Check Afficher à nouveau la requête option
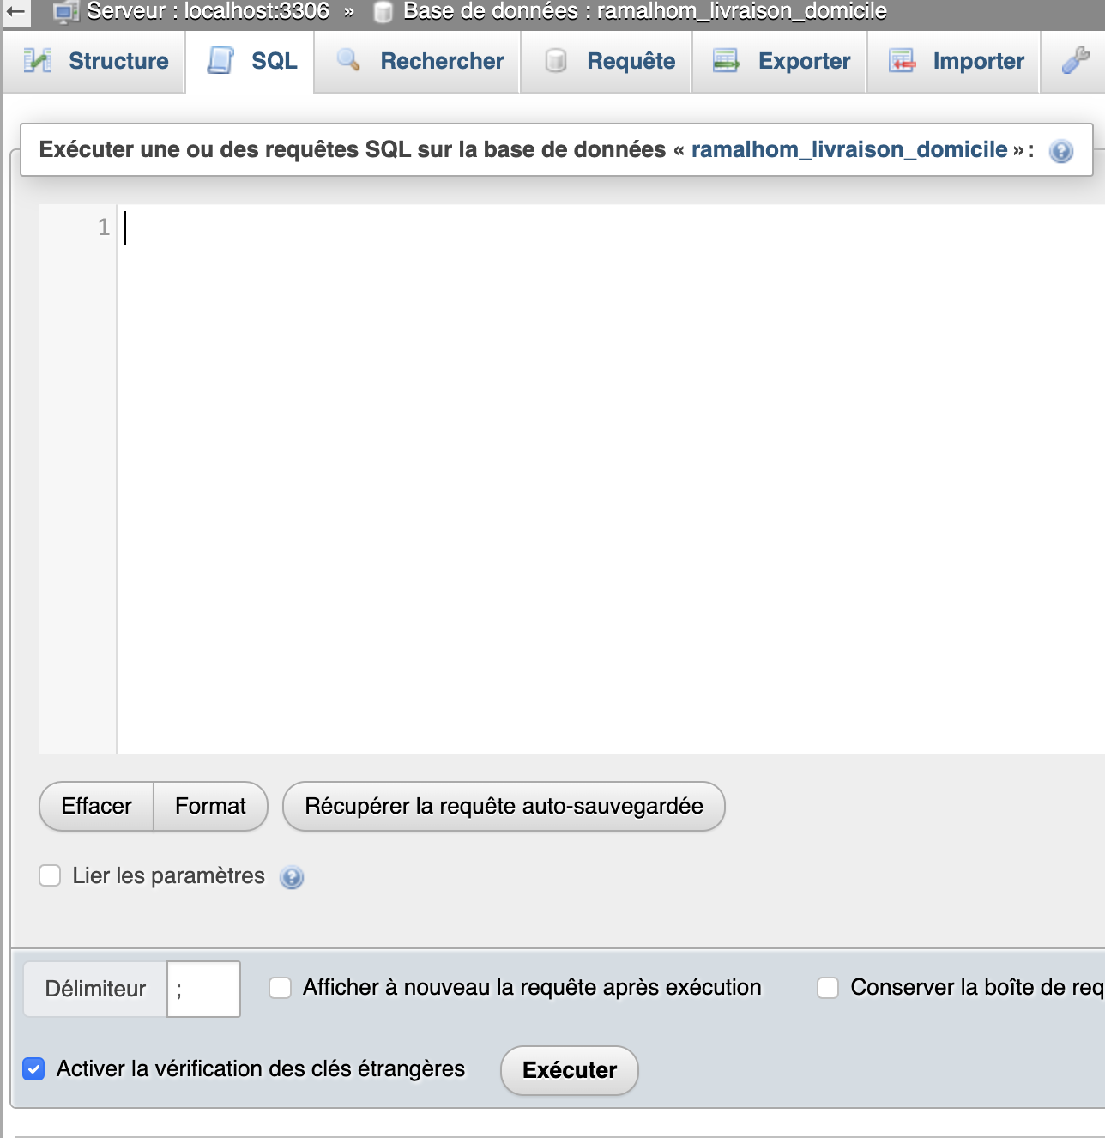This screenshot has height=1138, width=1105. pos(281,988)
